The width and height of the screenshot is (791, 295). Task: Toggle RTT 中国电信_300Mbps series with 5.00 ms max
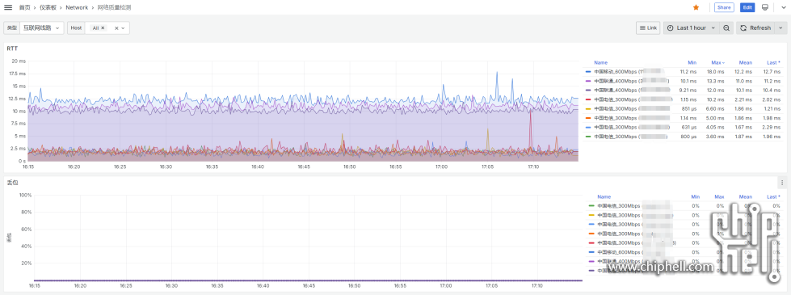632,117
